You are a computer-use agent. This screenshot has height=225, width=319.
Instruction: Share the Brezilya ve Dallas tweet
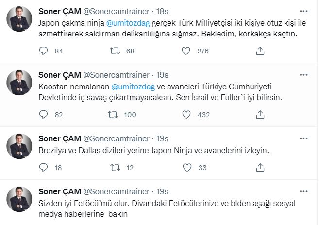click(260, 168)
